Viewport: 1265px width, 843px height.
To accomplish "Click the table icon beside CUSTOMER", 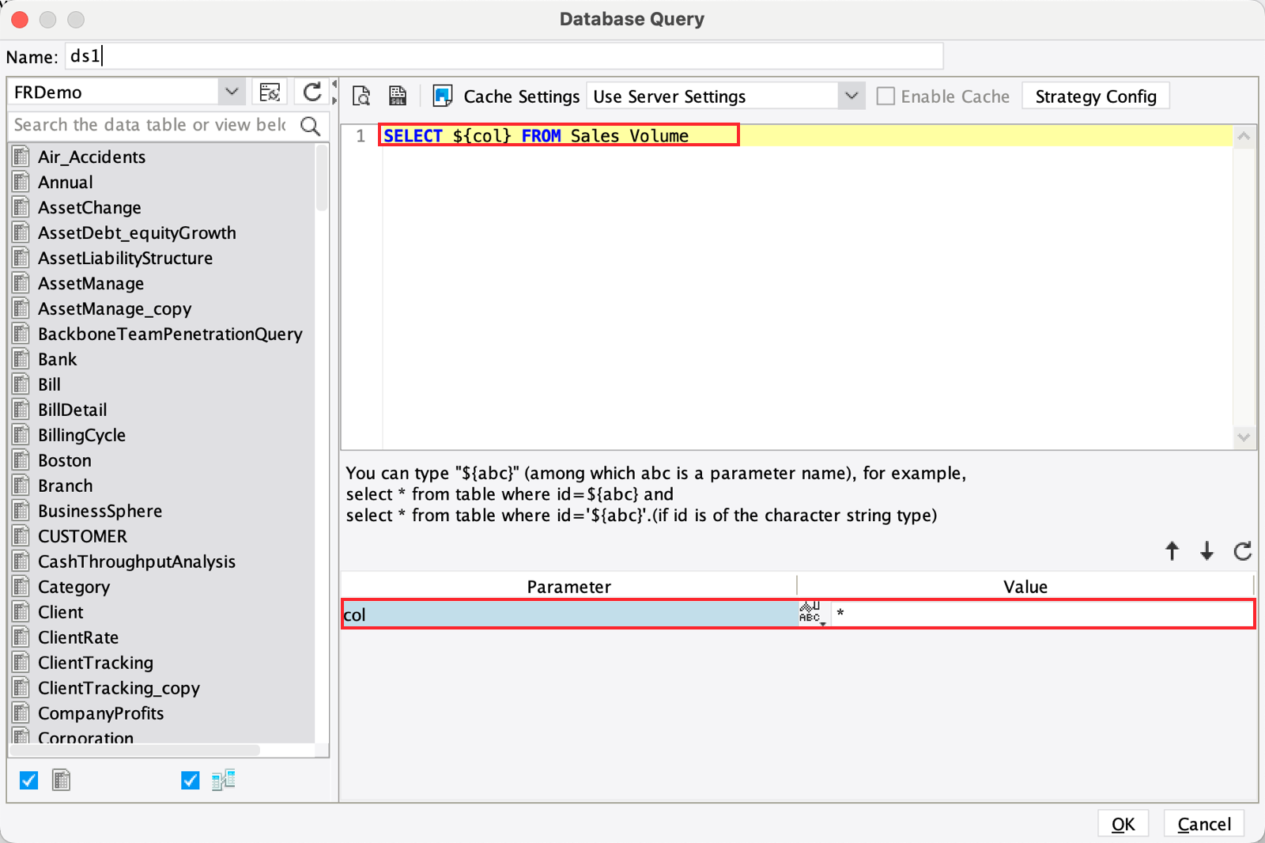I will (21, 536).
